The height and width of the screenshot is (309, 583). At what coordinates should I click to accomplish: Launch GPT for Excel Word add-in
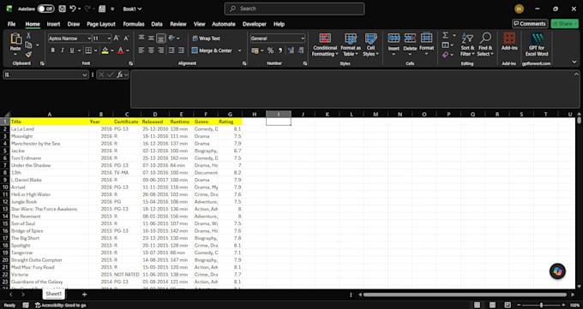[x=537, y=44]
